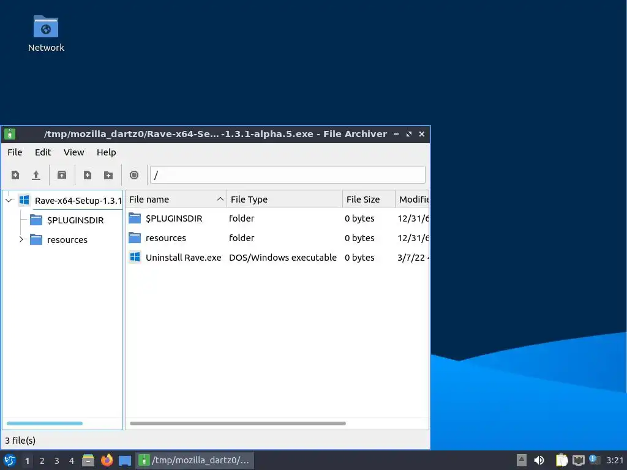Open the Lubuntu start menu icon
Image resolution: width=627 pixels, height=470 pixels.
pyautogui.click(x=10, y=460)
